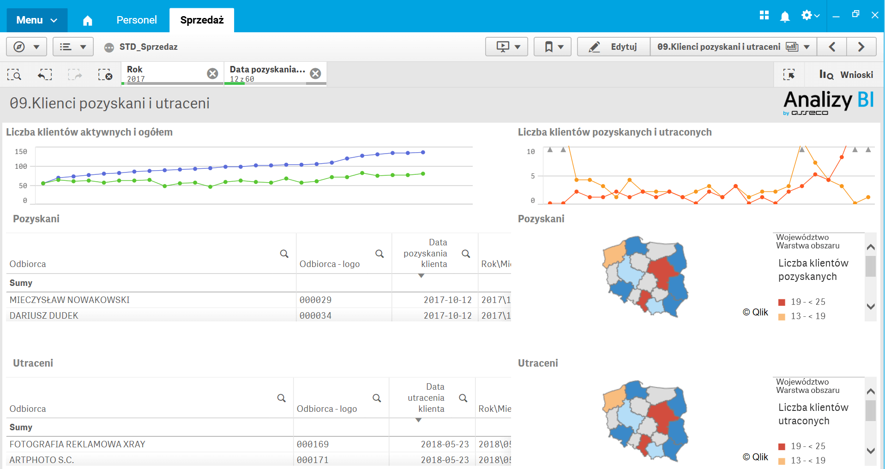Click logo value 000029

[x=315, y=300]
